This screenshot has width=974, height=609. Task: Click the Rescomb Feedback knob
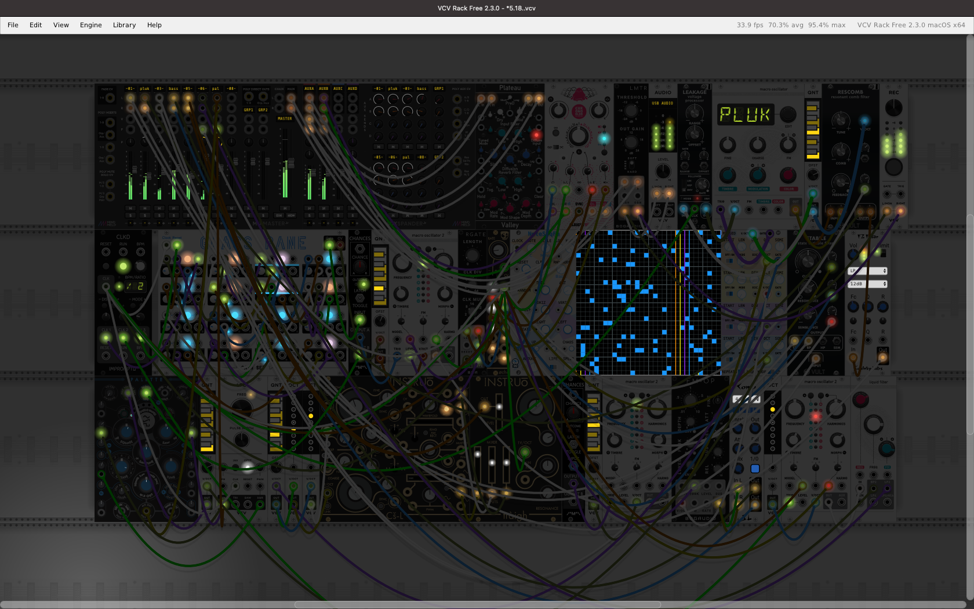tap(841, 183)
